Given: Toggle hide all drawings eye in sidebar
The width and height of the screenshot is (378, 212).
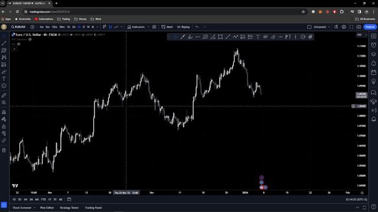Looking at the screenshot, I should pyautogui.click(x=4, y=134).
